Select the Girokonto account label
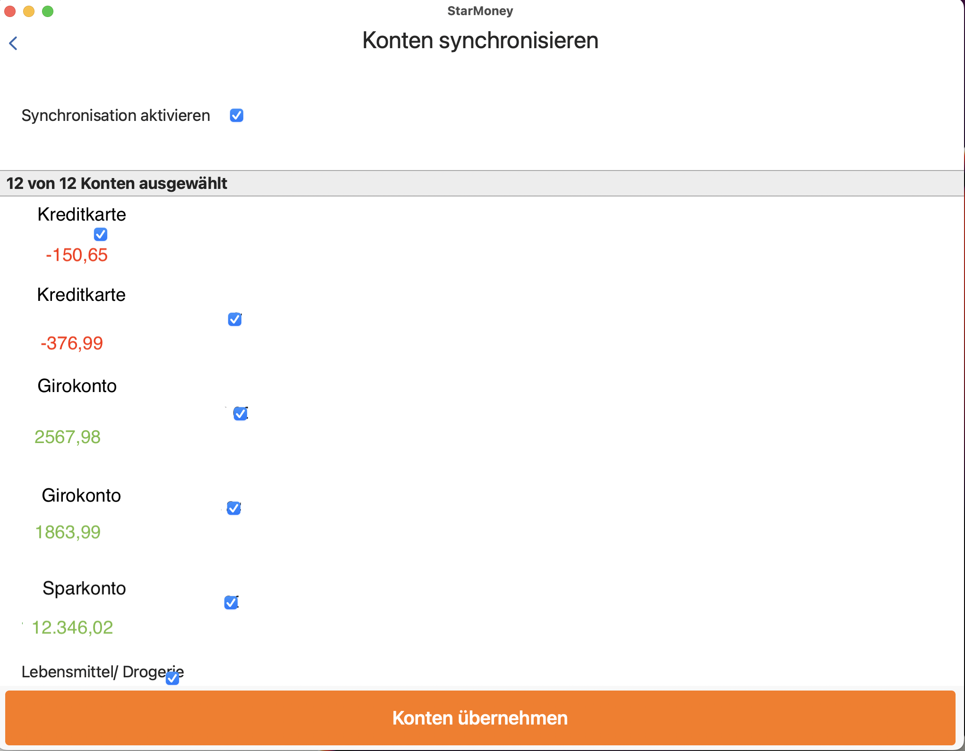Viewport: 965px width, 751px height. [x=77, y=385]
